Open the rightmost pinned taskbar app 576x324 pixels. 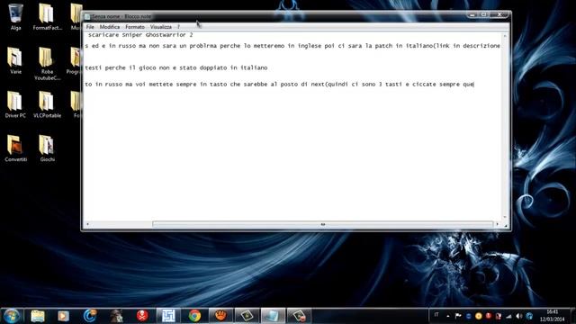pyautogui.click(x=299, y=316)
